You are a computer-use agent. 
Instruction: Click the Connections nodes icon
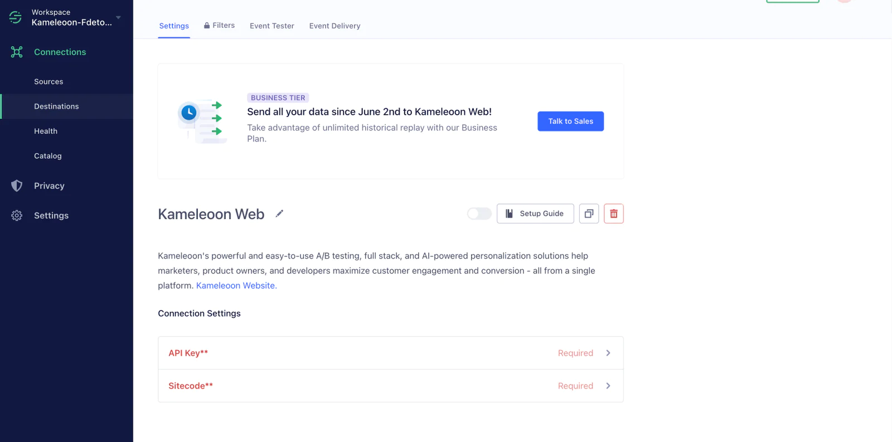click(x=17, y=52)
